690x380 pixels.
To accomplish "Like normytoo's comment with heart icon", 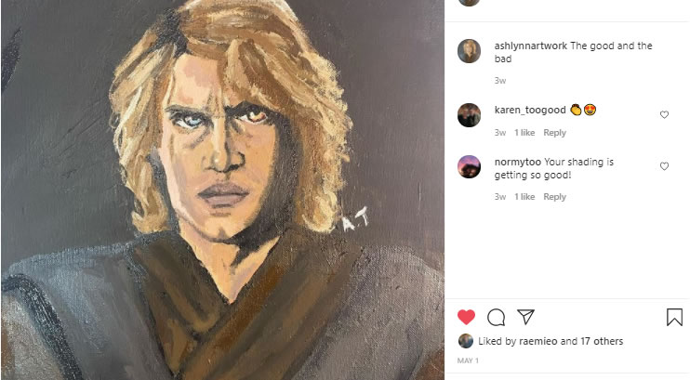I will tap(664, 166).
